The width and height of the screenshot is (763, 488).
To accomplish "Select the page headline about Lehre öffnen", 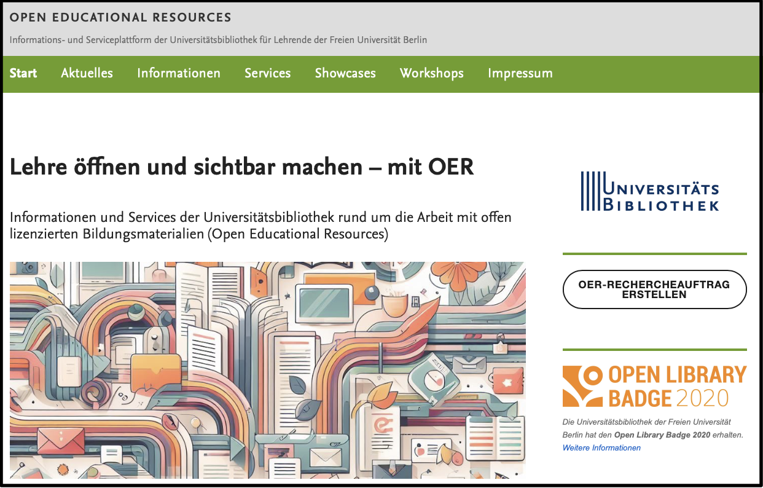I will [241, 167].
